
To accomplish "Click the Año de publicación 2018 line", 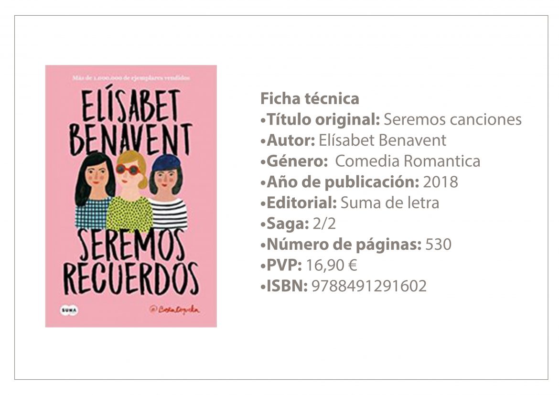I will (359, 182).
